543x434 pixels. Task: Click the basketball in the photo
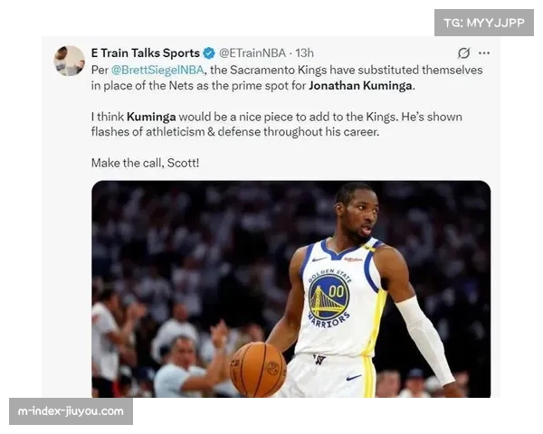click(x=258, y=369)
